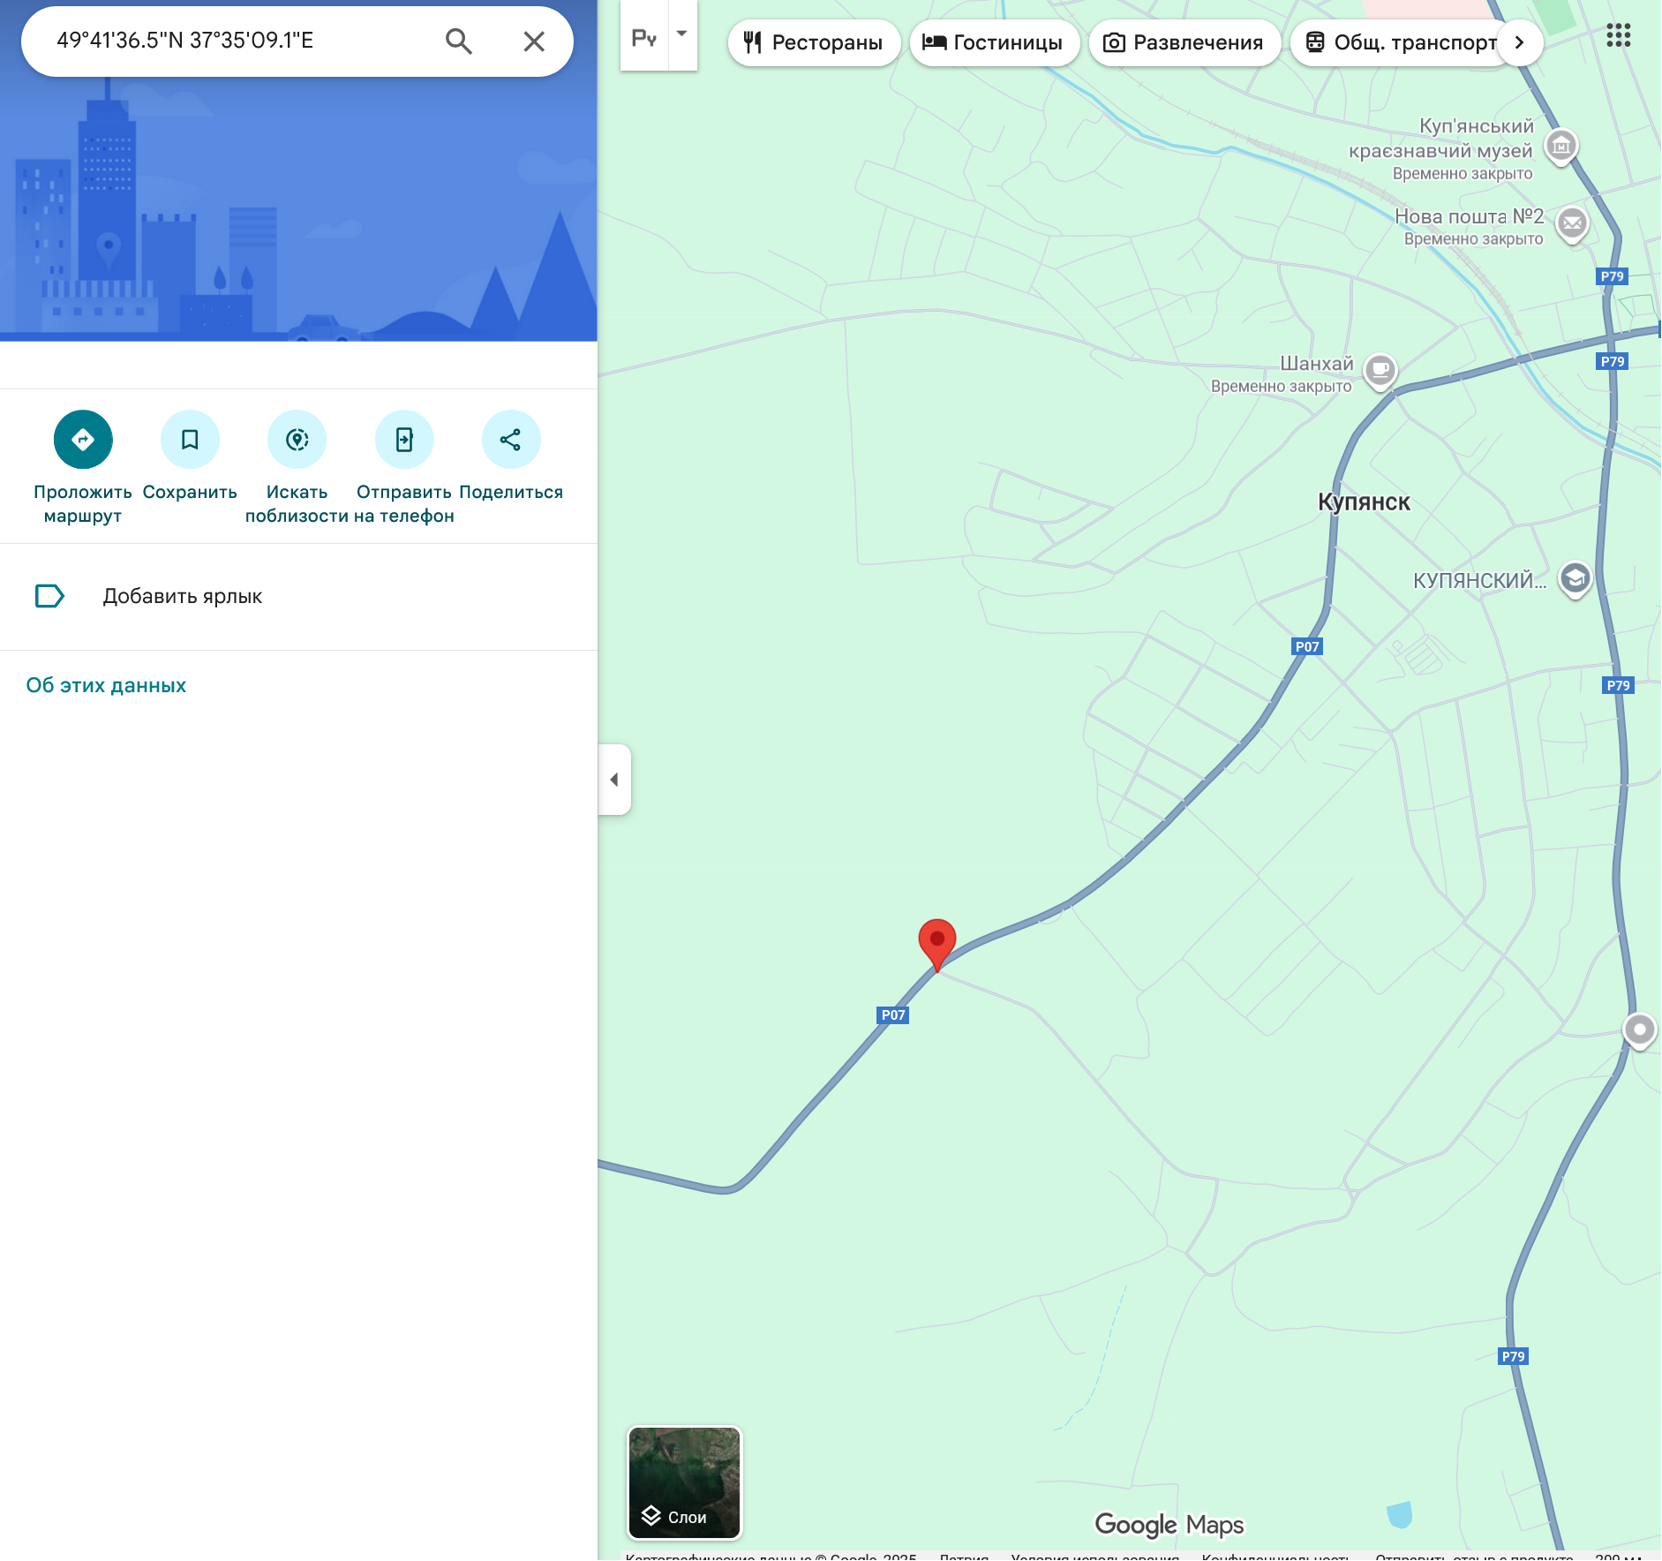Select the Рестораны category chip
This screenshot has width=1662, height=1561.
pyautogui.click(x=813, y=42)
